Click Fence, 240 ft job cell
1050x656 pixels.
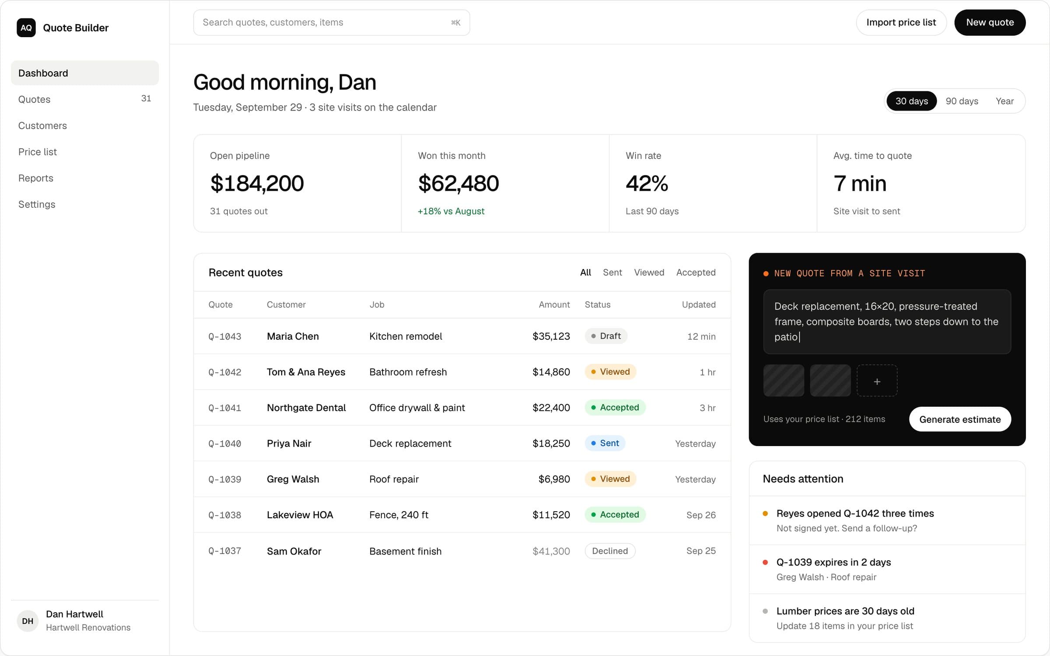(x=399, y=515)
